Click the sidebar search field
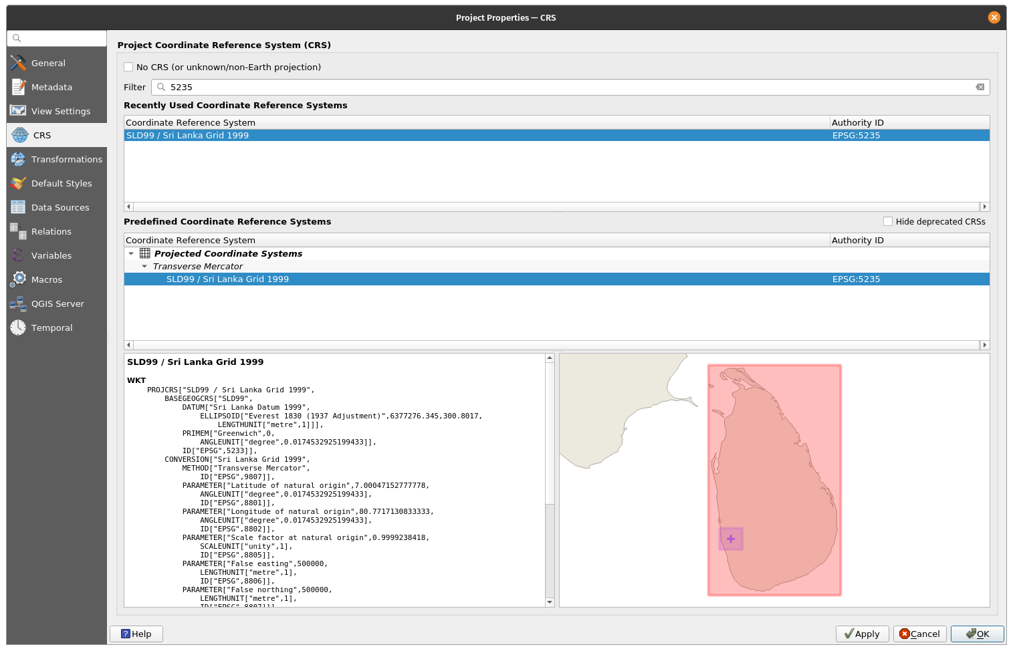Screen dimensions: 1013x651 [x=57, y=38]
